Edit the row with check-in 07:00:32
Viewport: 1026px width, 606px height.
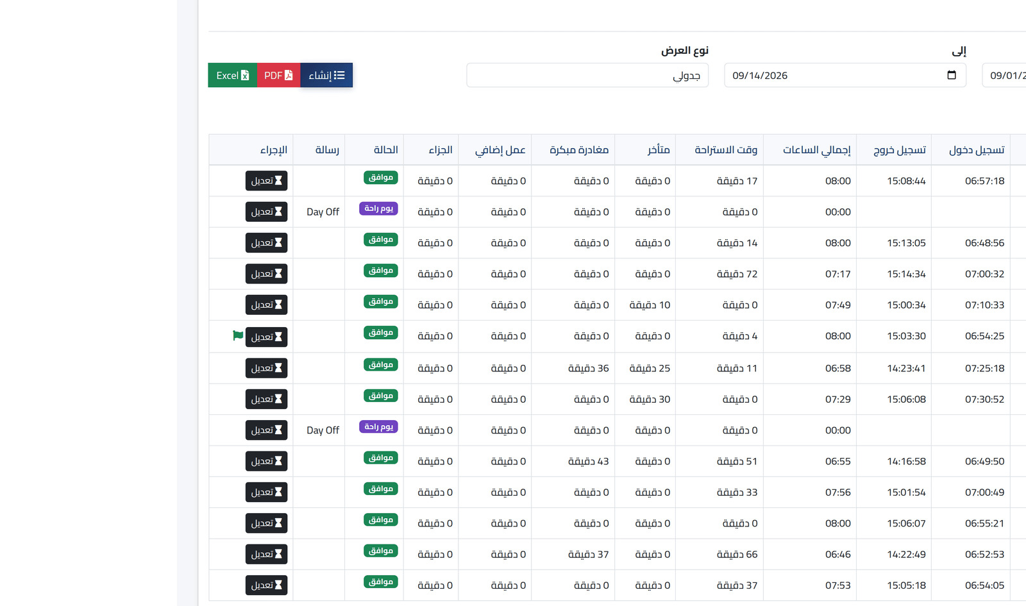(266, 274)
